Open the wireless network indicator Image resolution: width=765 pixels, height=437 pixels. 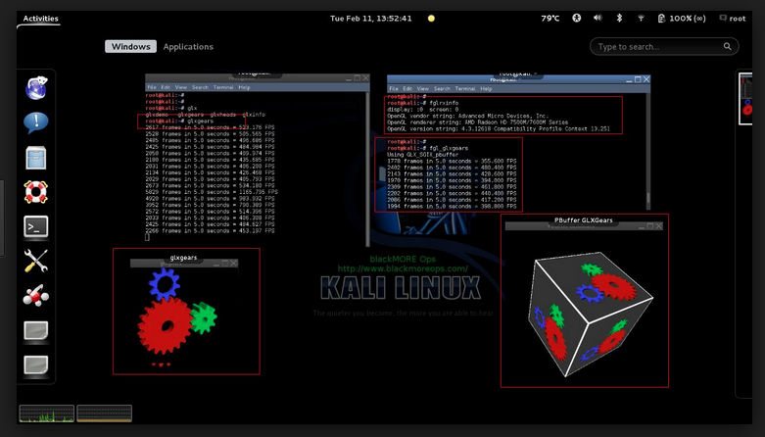641,18
